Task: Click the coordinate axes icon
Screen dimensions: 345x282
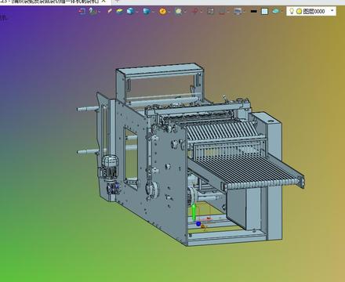Action: 92,11
